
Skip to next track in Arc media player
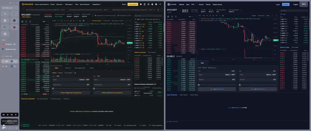tap(12, 114)
